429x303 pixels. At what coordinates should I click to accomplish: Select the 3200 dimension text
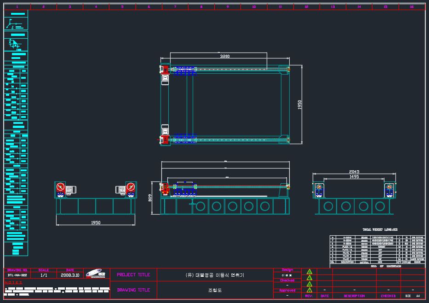pyautogui.click(x=225, y=56)
